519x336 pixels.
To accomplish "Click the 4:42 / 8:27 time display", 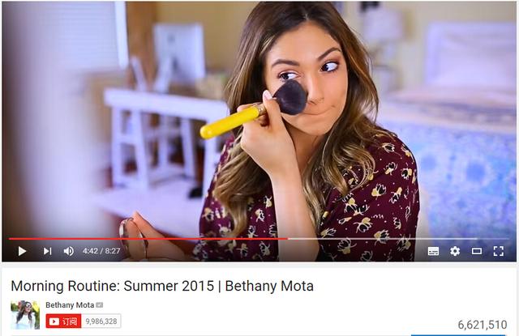I will [101, 251].
